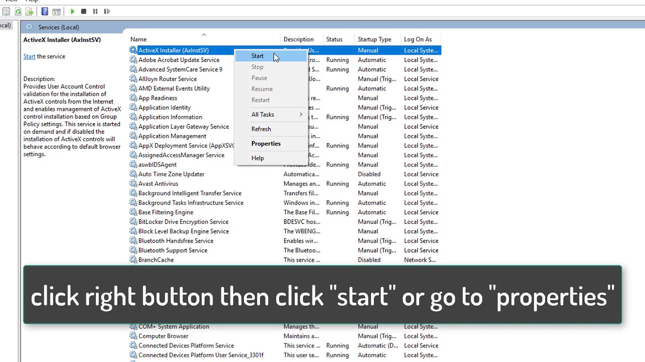Select the AssignedAccessManager Service row
The image size is (645, 362).
tap(285, 155)
